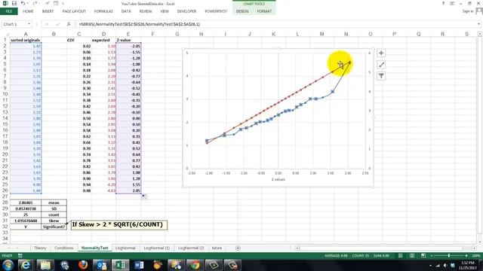This screenshot has width=483, height=271.
Task: Select cell with 'sorted originals' header
Action: pos(26,40)
